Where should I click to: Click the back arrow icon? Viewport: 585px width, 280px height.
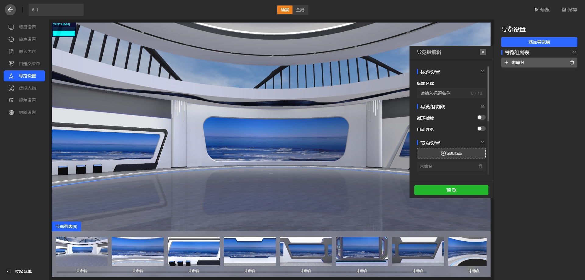coord(10,10)
